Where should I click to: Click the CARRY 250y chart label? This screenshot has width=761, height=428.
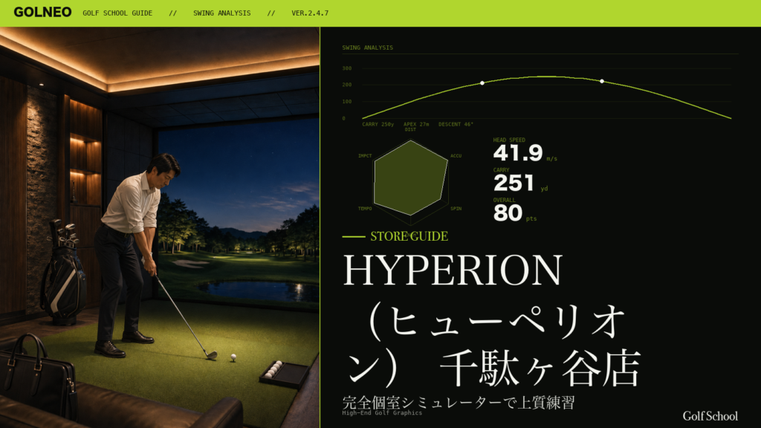(378, 124)
